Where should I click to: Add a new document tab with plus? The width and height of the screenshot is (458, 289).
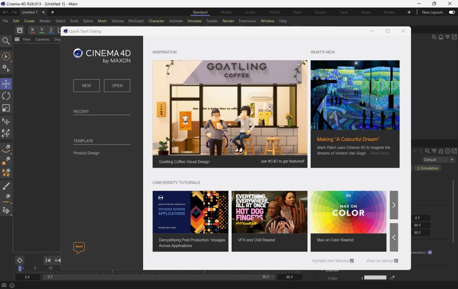click(53, 12)
